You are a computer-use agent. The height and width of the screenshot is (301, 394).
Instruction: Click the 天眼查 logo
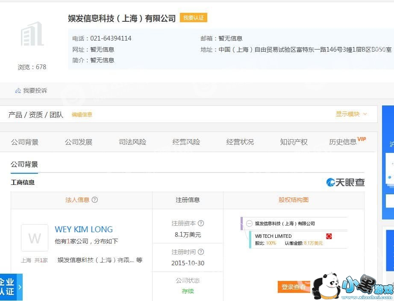(345, 182)
